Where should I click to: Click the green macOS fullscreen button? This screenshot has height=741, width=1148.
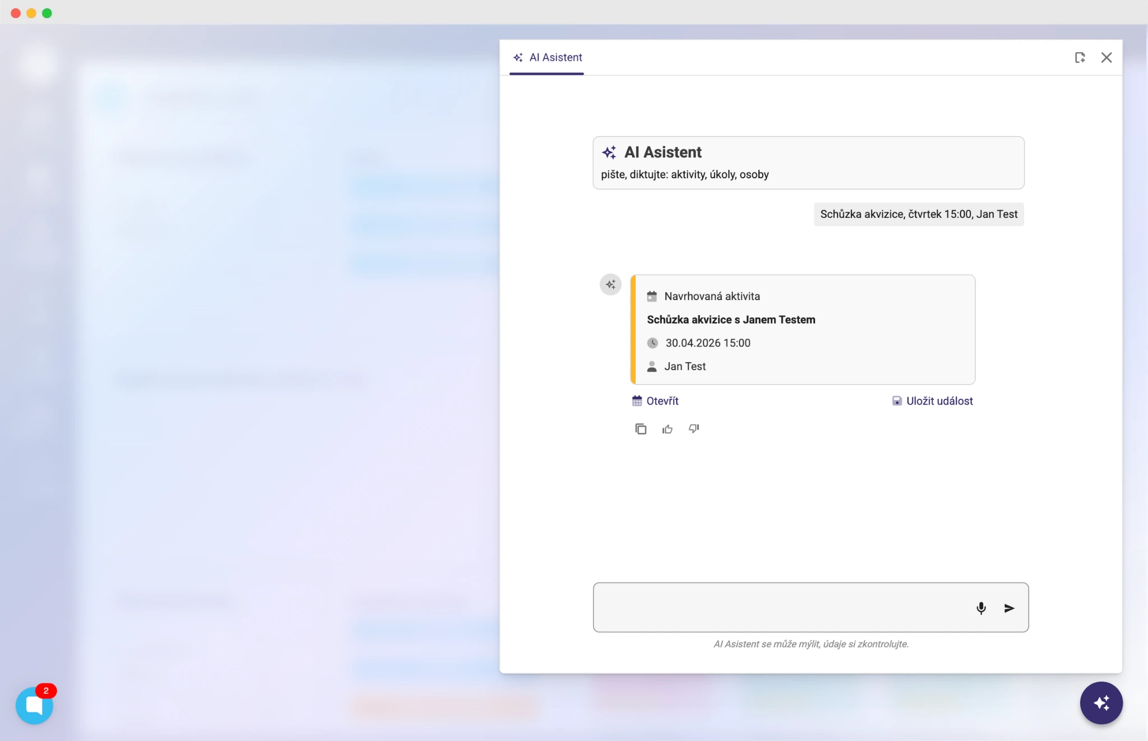tap(47, 13)
